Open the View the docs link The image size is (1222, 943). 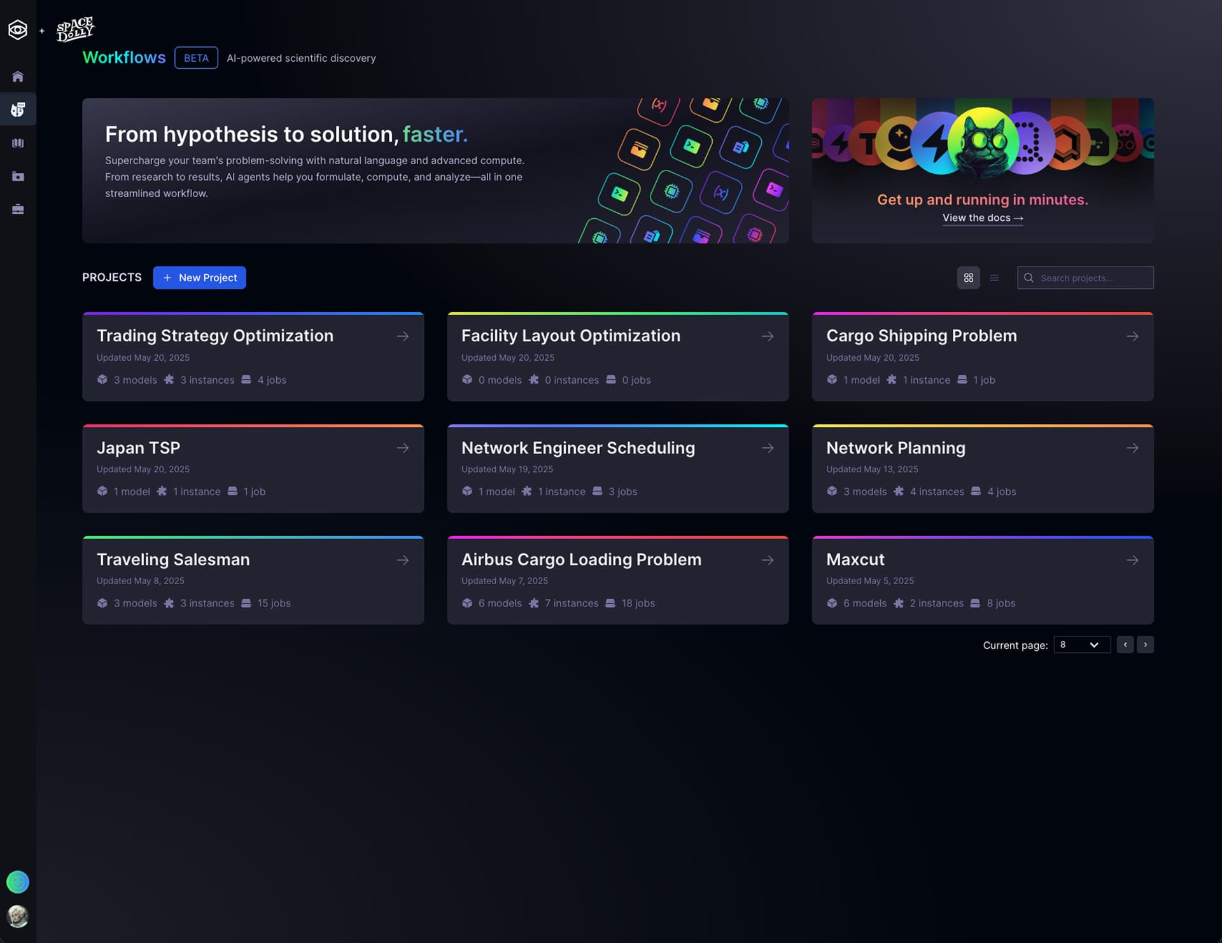[x=982, y=218]
